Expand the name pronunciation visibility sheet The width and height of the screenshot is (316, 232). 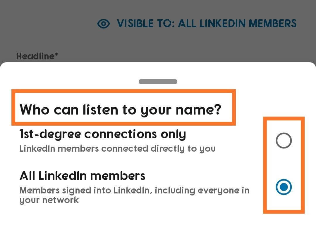tap(158, 82)
